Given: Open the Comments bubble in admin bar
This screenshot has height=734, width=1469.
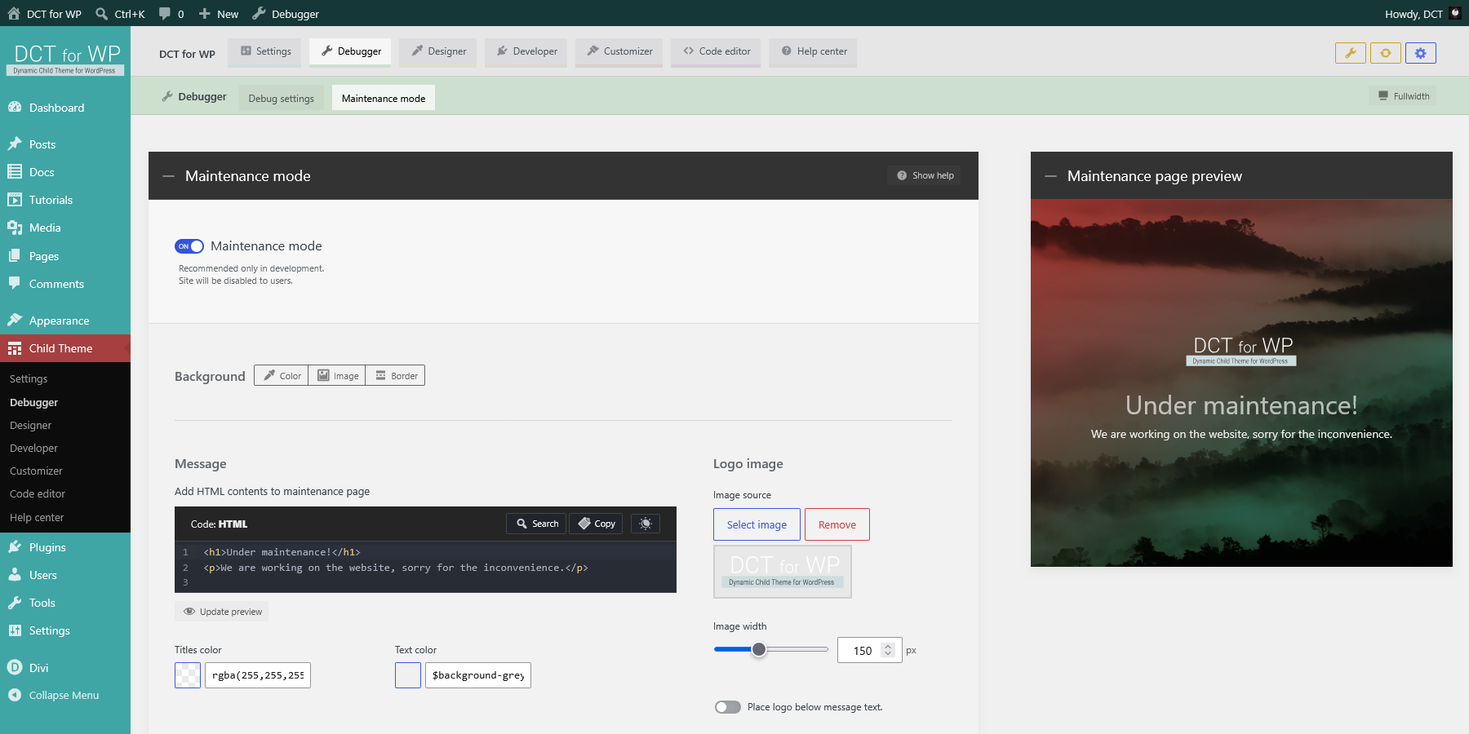Looking at the screenshot, I should pyautogui.click(x=171, y=14).
